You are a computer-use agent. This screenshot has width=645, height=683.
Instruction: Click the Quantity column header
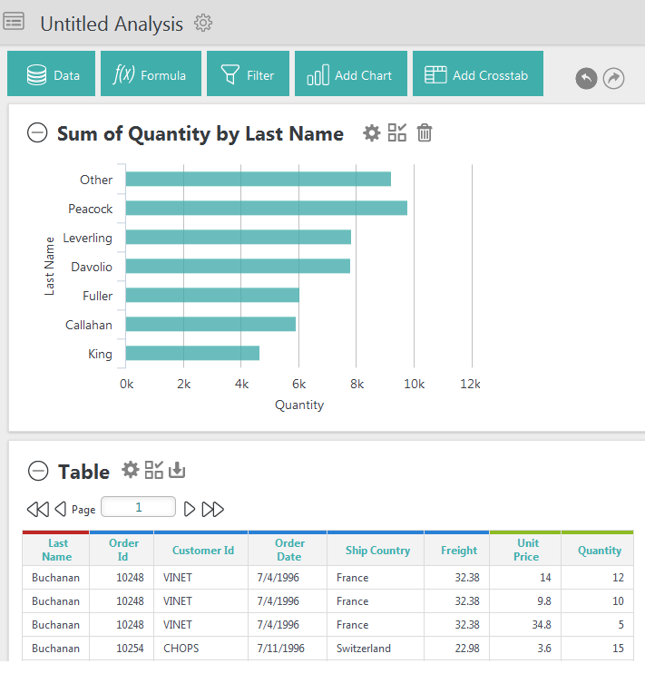click(598, 550)
